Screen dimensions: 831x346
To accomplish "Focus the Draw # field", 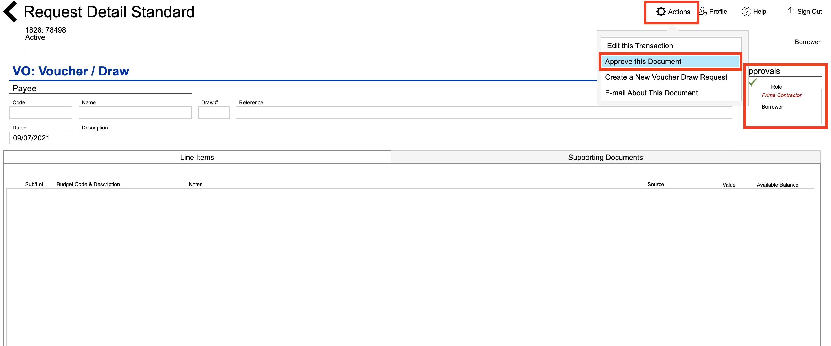I will tap(214, 113).
